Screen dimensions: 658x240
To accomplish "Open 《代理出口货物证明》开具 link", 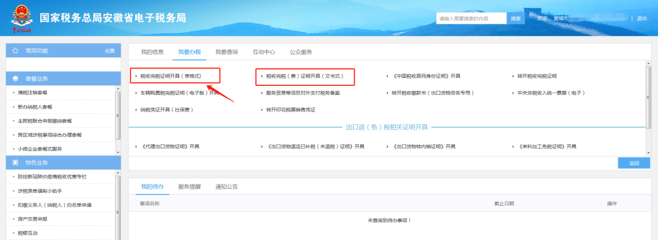I will coord(170,147).
